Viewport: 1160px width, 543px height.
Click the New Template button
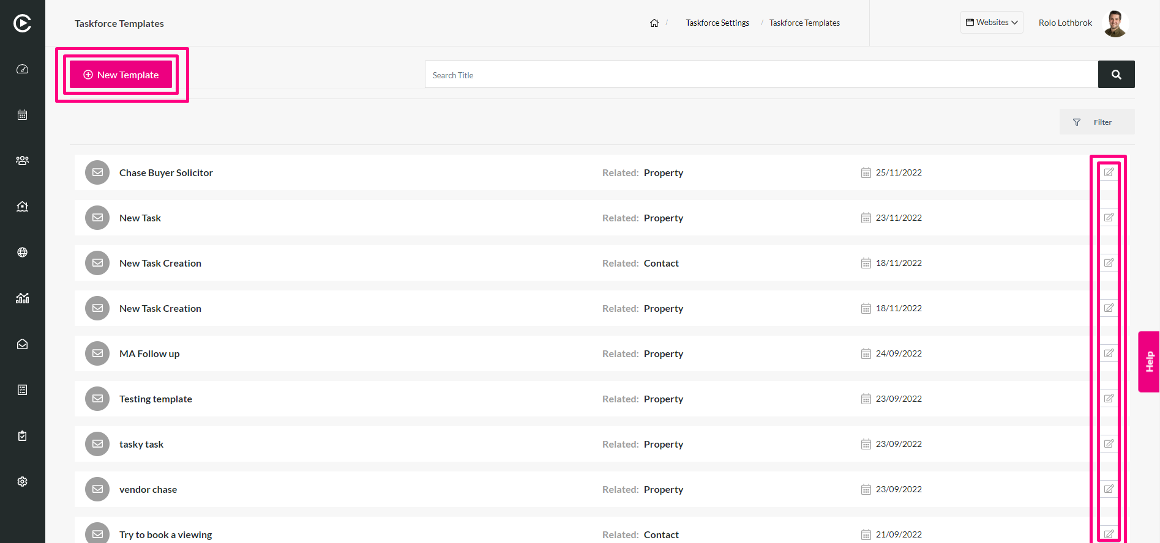121,75
